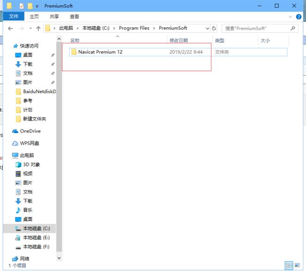
Task: Open the help question mark icon
Action: 298,17
